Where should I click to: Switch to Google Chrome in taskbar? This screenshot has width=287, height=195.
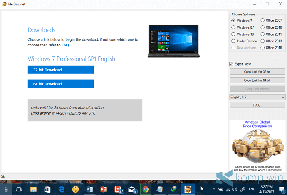click(146, 189)
